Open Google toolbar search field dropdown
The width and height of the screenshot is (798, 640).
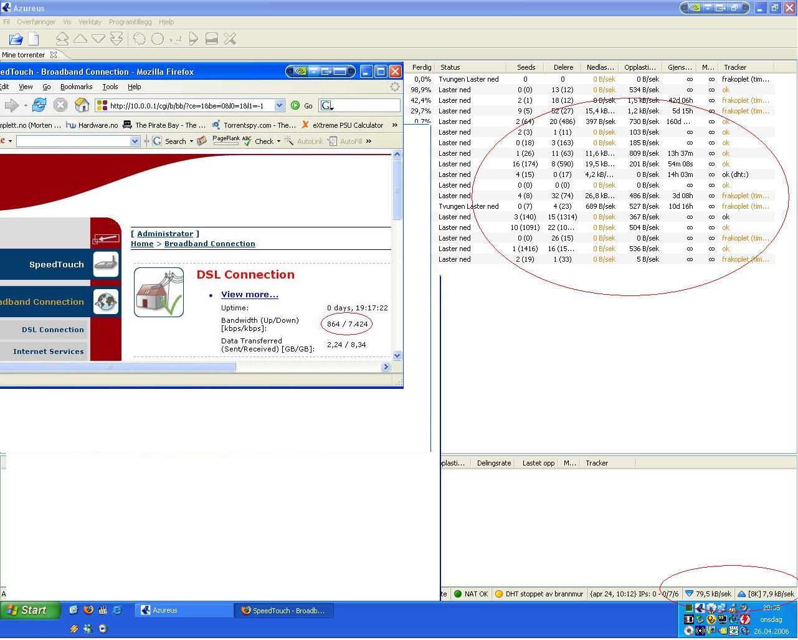coord(135,141)
